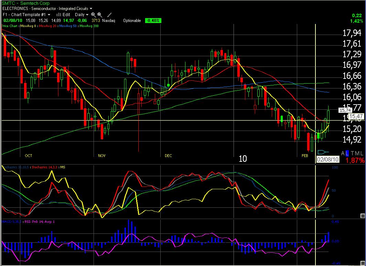Toggle the A scale letter
This screenshot has height=266, width=366.
pos(343,153)
